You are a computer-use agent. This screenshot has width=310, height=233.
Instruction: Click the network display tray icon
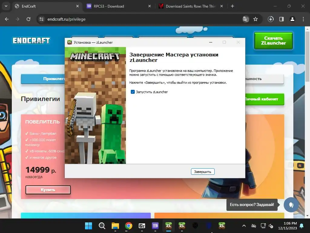tap(263, 226)
